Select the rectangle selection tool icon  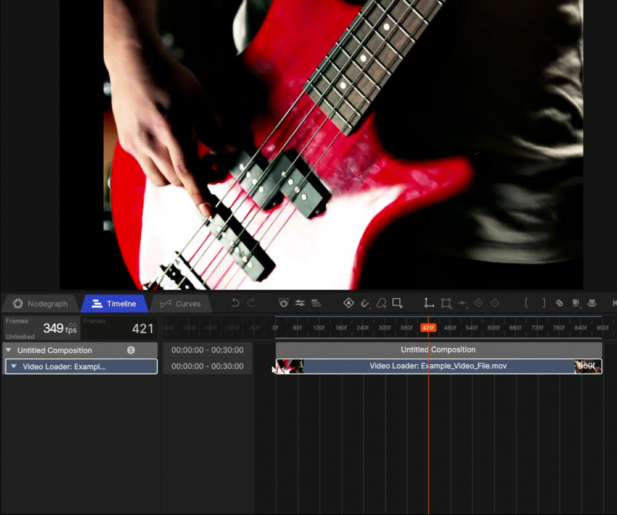[397, 303]
